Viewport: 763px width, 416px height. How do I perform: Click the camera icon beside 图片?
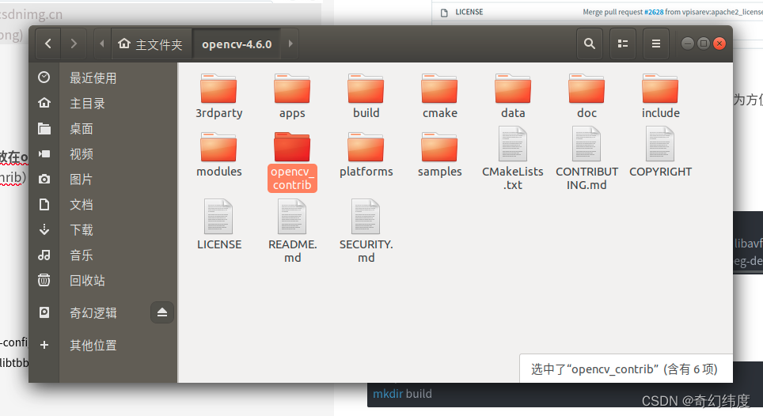click(44, 179)
